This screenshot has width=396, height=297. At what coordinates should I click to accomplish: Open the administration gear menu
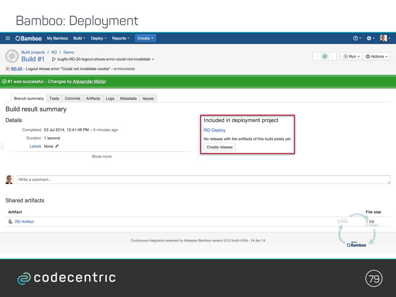370,38
